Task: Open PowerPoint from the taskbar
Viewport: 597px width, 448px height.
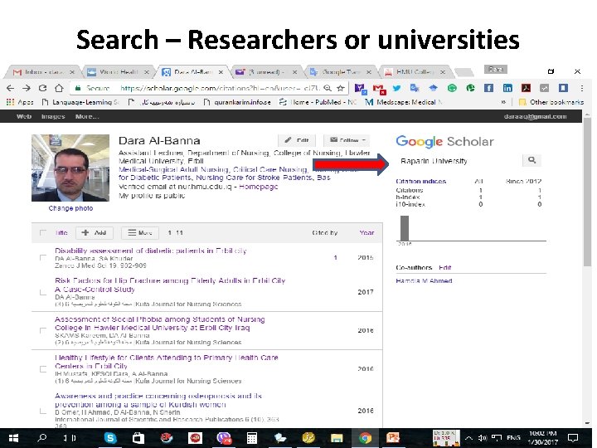Action: (x=392, y=438)
